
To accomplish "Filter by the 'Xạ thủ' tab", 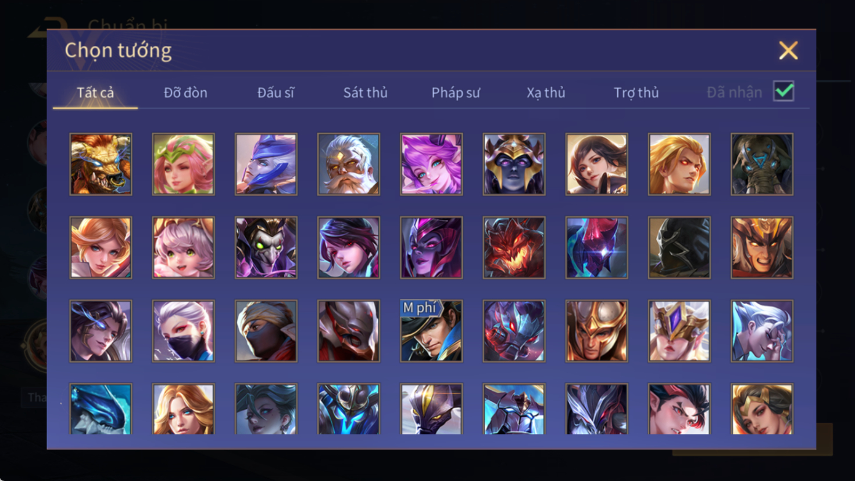I will (x=546, y=92).
